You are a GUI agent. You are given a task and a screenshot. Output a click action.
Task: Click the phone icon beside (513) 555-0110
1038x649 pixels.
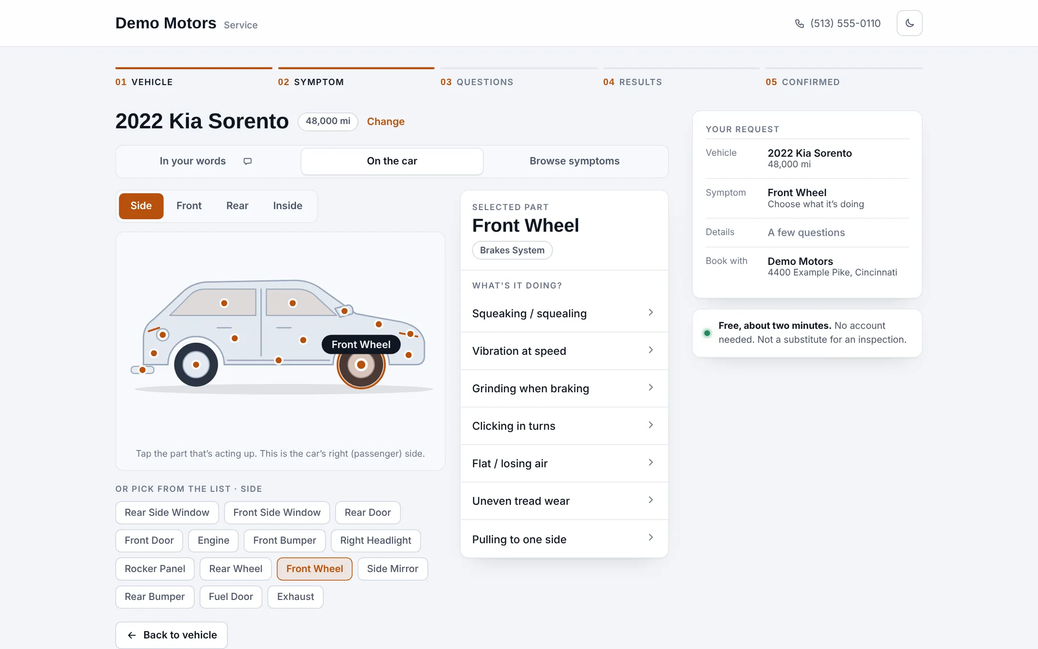pos(799,24)
